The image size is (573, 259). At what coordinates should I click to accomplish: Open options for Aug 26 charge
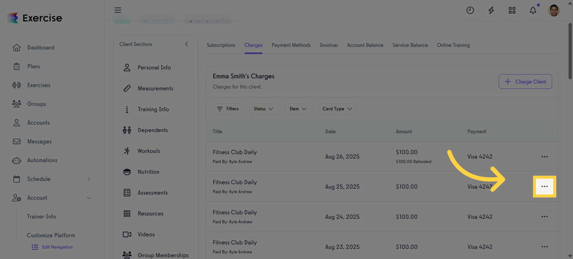tap(544, 157)
